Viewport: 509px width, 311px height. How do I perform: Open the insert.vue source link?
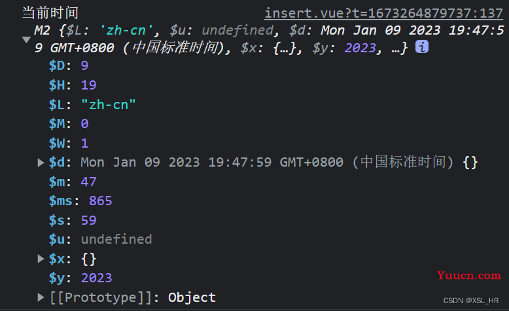pos(383,13)
